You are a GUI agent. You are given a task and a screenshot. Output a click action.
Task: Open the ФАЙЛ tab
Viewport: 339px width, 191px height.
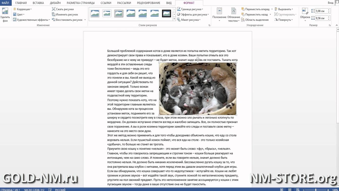pyautogui.click(x=5, y=3)
